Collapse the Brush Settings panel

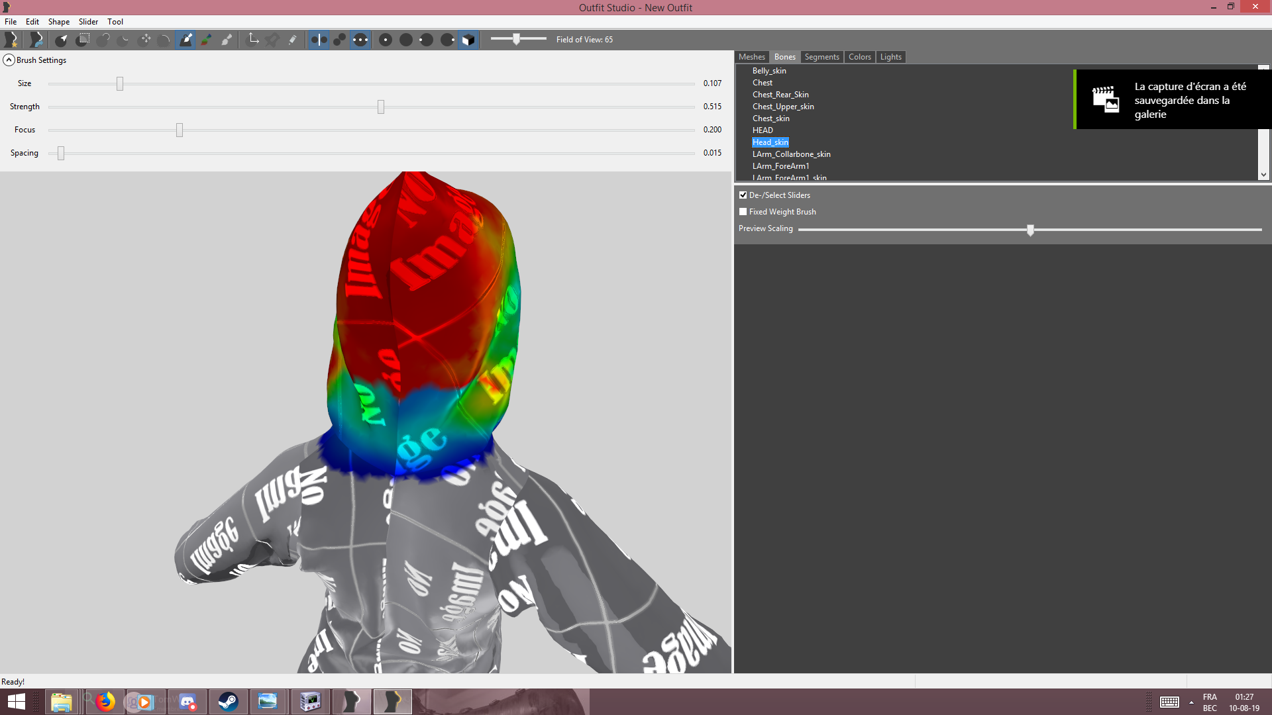click(9, 60)
